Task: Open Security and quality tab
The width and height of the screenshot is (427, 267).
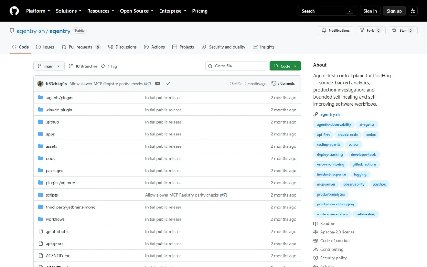Action: pos(223,47)
